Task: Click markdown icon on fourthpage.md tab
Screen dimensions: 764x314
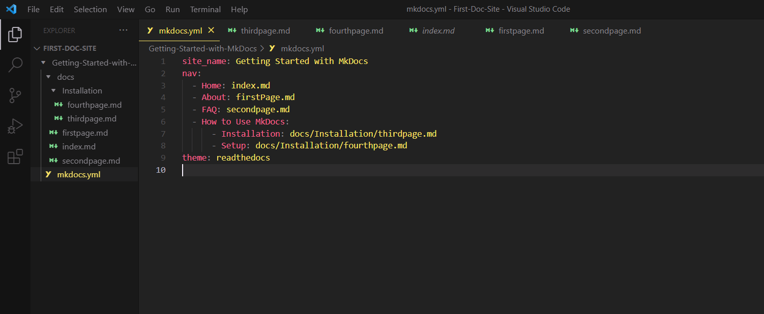Action: (x=320, y=30)
